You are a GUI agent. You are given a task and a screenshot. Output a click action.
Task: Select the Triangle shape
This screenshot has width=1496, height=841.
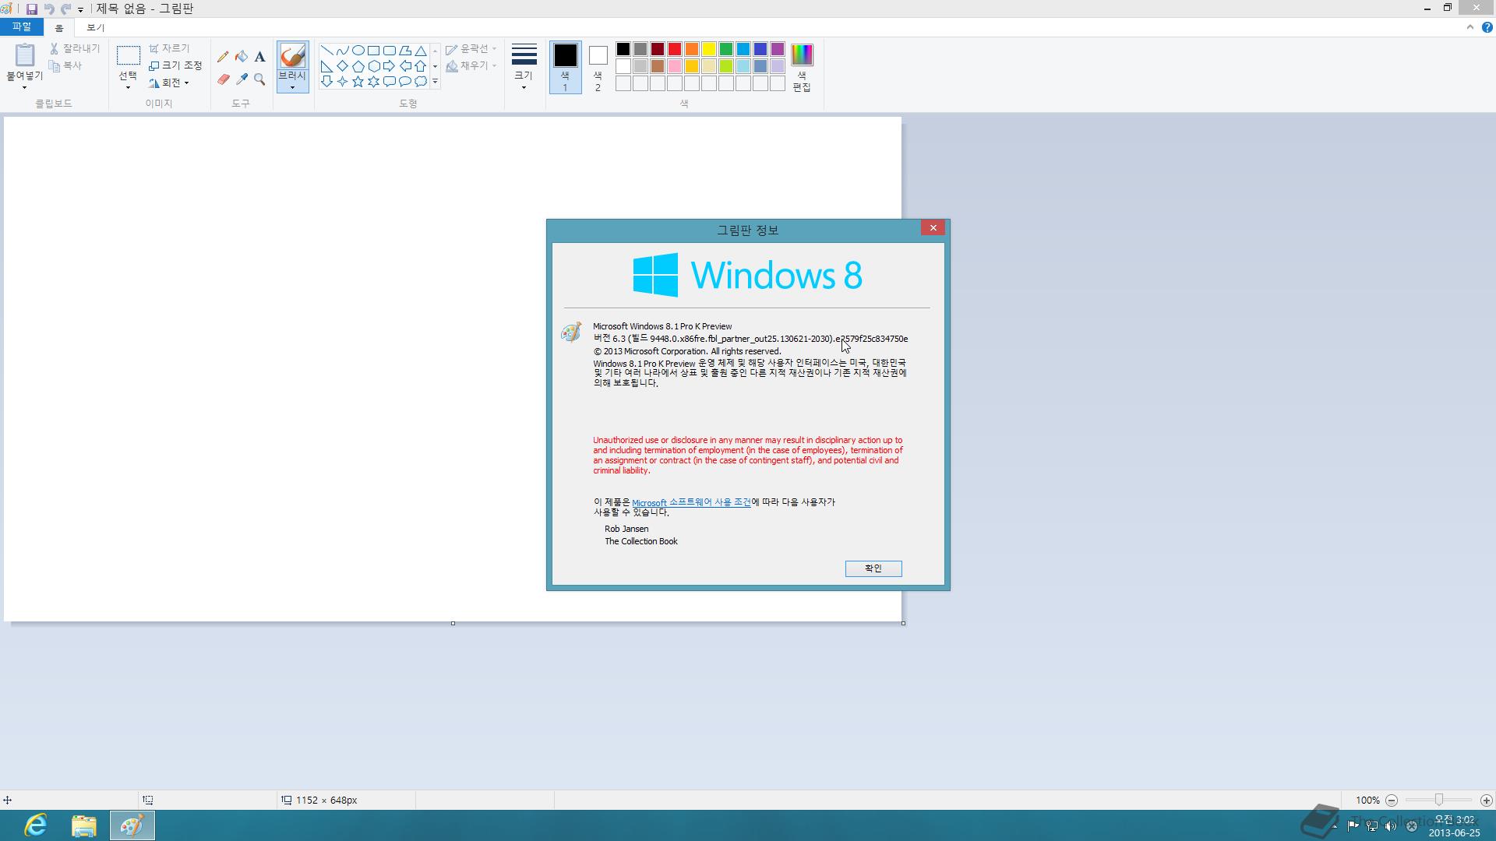[x=420, y=50]
